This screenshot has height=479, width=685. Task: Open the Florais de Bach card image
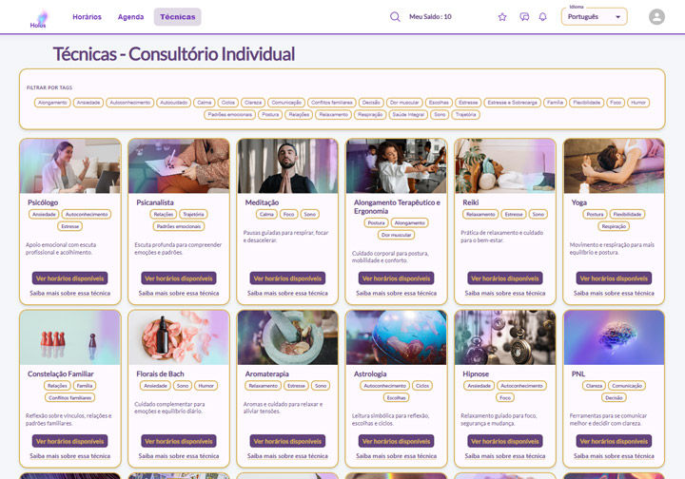click(x=179, y=337)
